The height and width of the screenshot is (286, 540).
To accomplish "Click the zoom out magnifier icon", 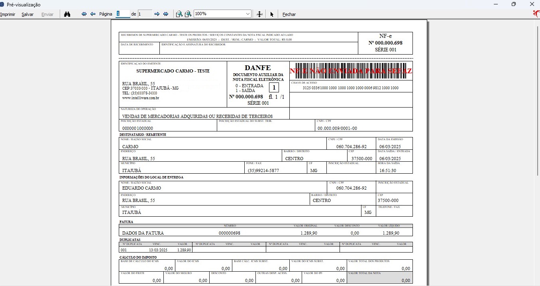I will click(x=179, y=14).
